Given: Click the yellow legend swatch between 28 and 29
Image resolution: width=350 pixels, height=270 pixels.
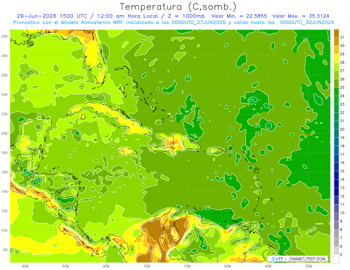Looking at the screenshot, I should (336, 58).
